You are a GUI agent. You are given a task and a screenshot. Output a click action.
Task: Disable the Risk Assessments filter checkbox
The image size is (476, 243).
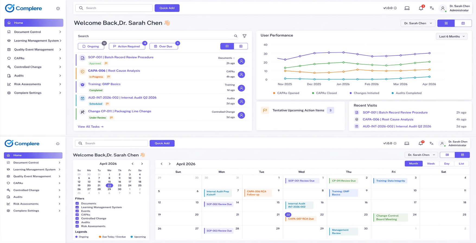point(77,226)
